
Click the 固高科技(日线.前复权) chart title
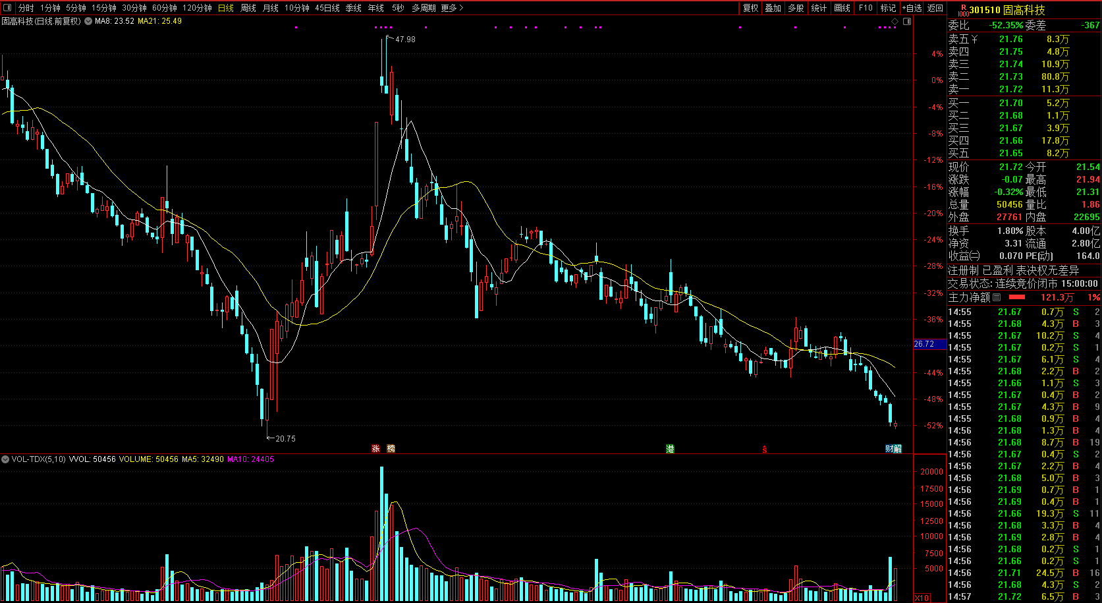point(41,21)
